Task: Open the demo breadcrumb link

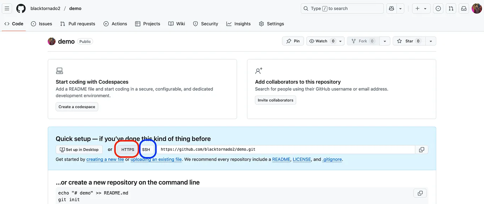Action: (75, 9)
